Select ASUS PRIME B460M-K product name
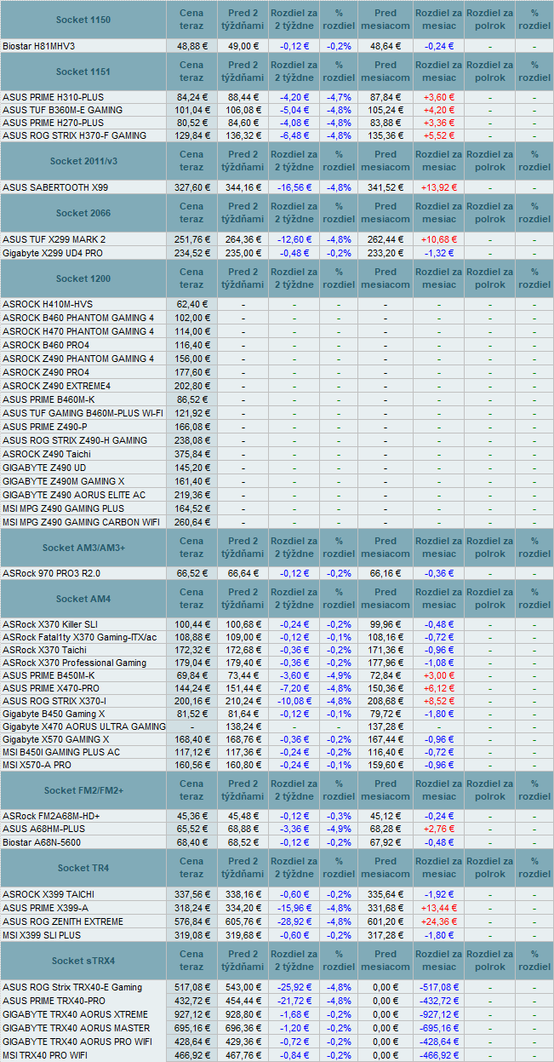554x1062 pixels. pyautogui.click(x=49, y=399)
